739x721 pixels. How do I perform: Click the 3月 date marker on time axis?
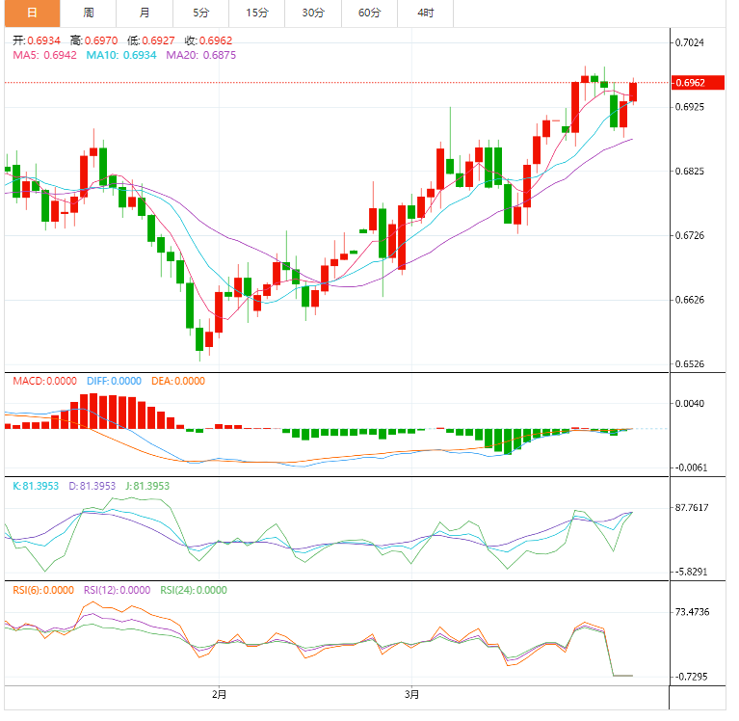[x=410, y=693]
